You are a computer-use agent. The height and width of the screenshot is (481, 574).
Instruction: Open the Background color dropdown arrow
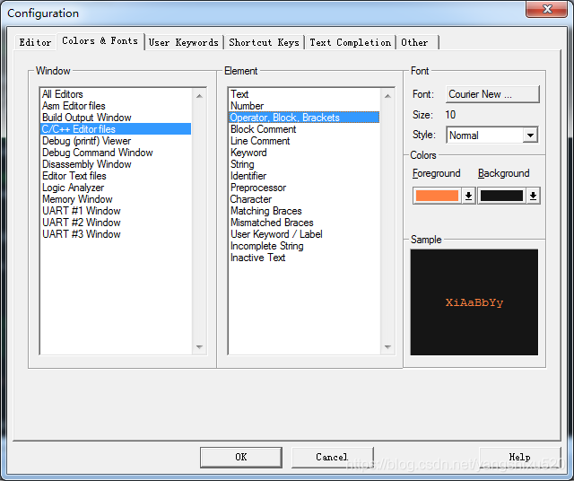(533, 196)
